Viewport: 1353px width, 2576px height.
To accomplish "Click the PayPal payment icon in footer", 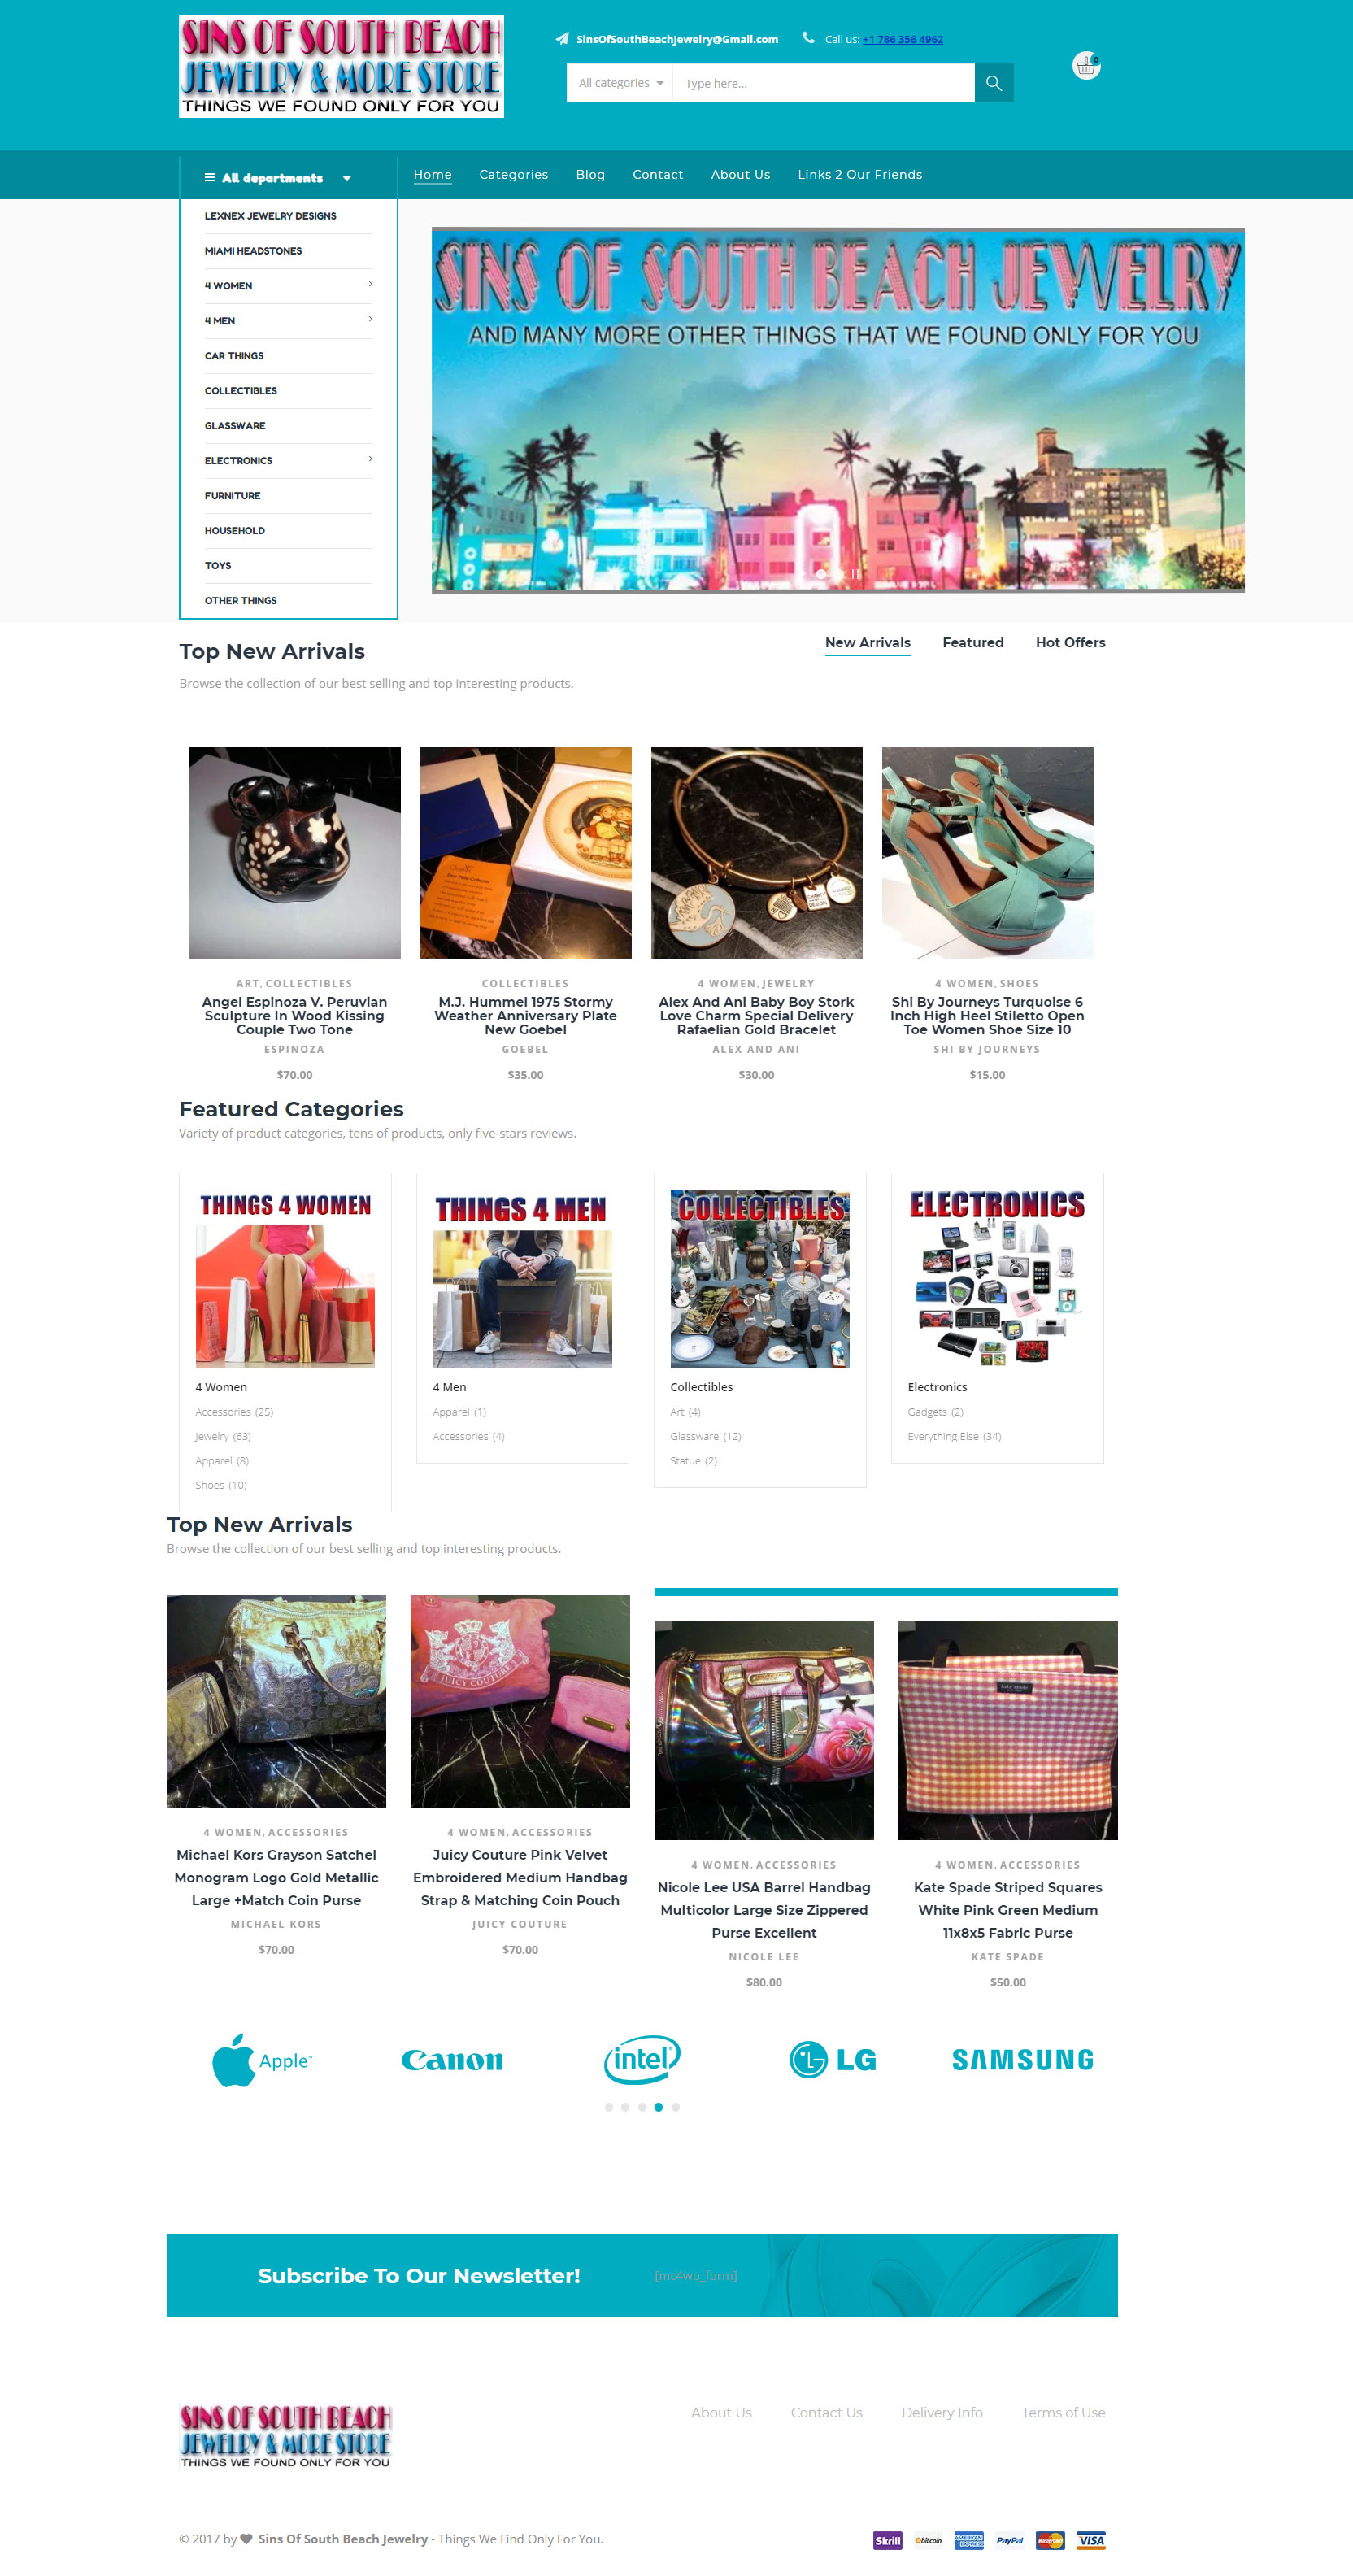I will [x=1009, y=2540].
